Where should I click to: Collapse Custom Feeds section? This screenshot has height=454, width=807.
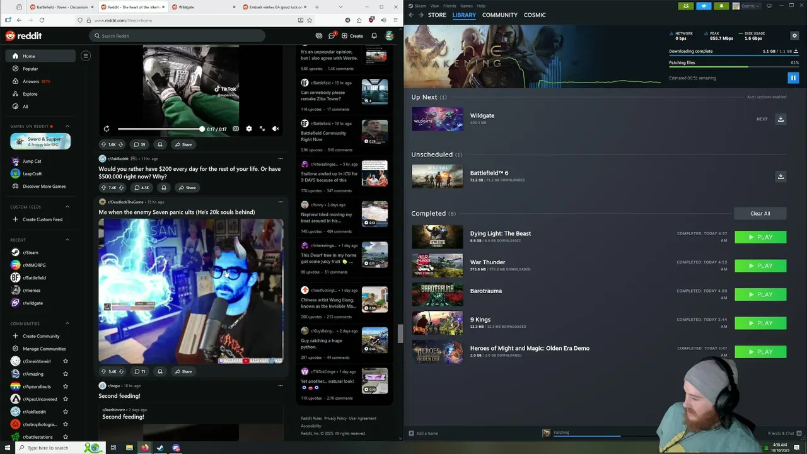tap(67, 207)
